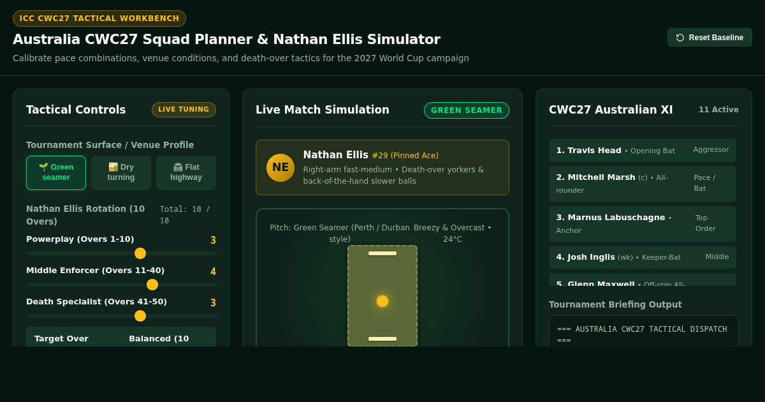Click the NE avatar for Nathan Ellis
765x402 pixels.
(280, 168)
